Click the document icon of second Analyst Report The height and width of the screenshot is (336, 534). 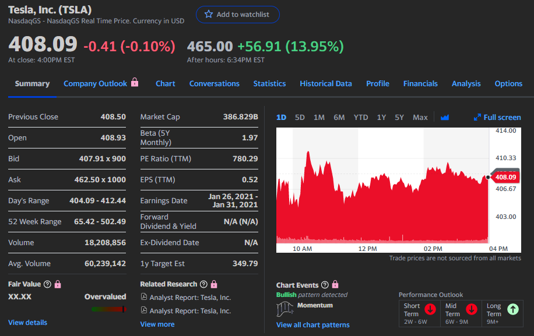pyautogui.click(x=144, y=310)
